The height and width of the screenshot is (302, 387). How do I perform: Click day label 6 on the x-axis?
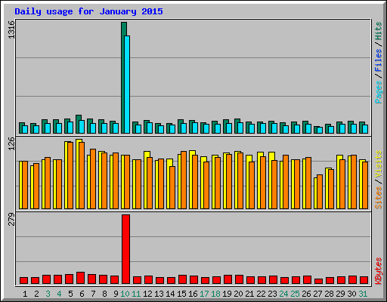pyautogui.click(x=82, y=294)
